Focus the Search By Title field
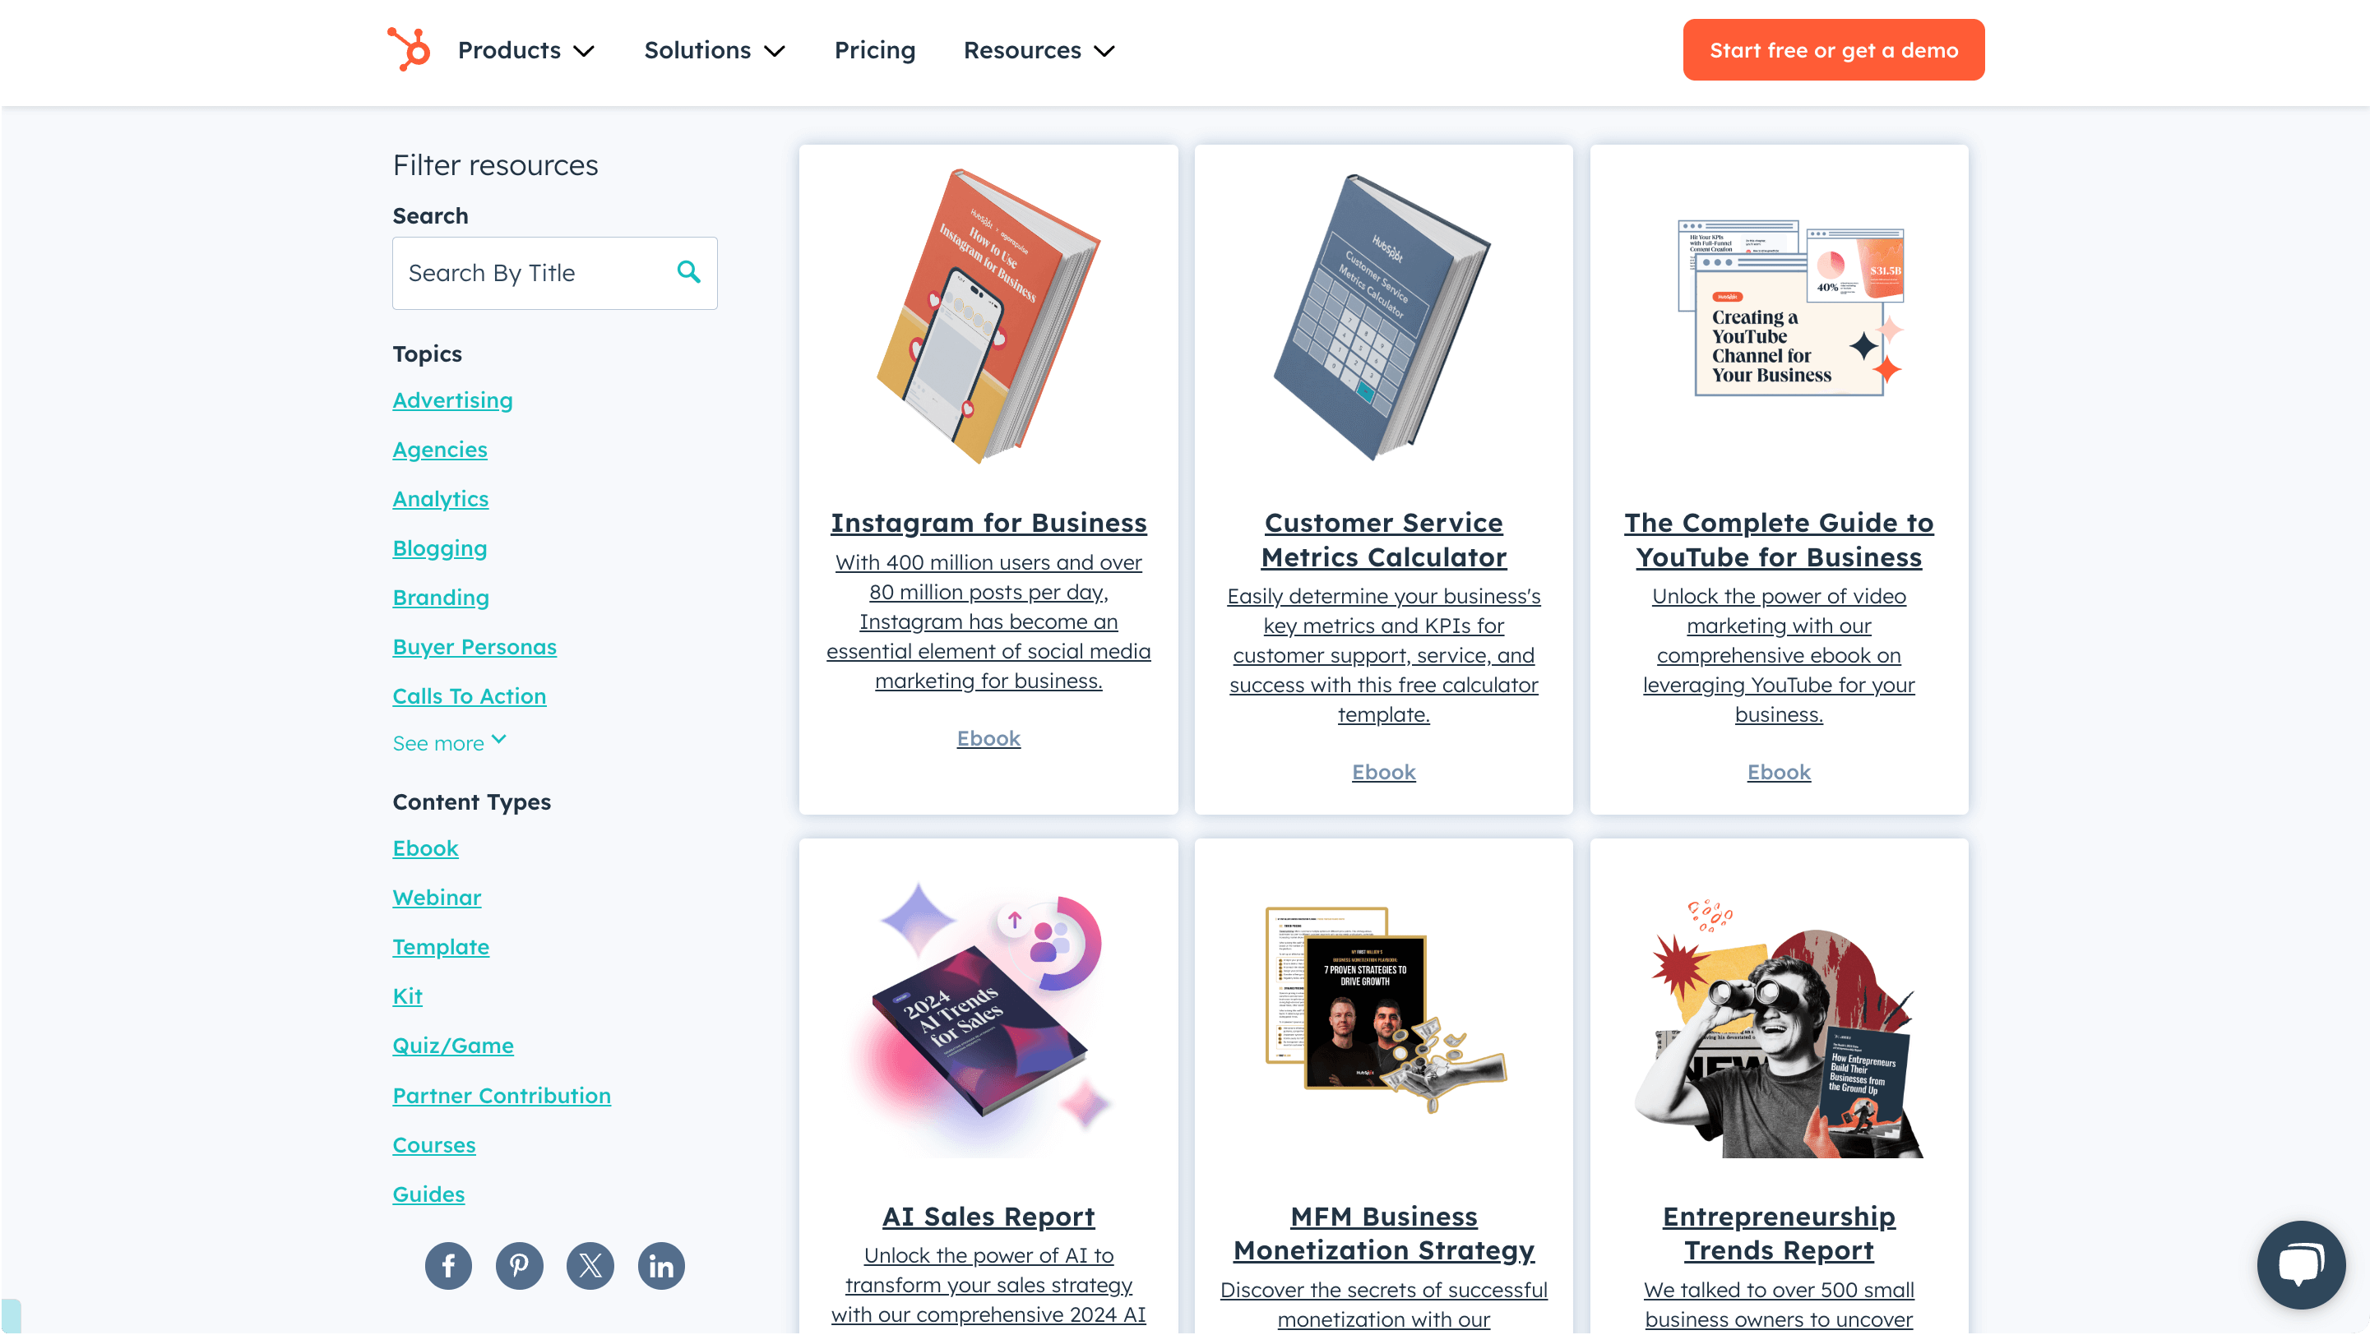Screen dimensions: 2370x1335 point(554,273)
